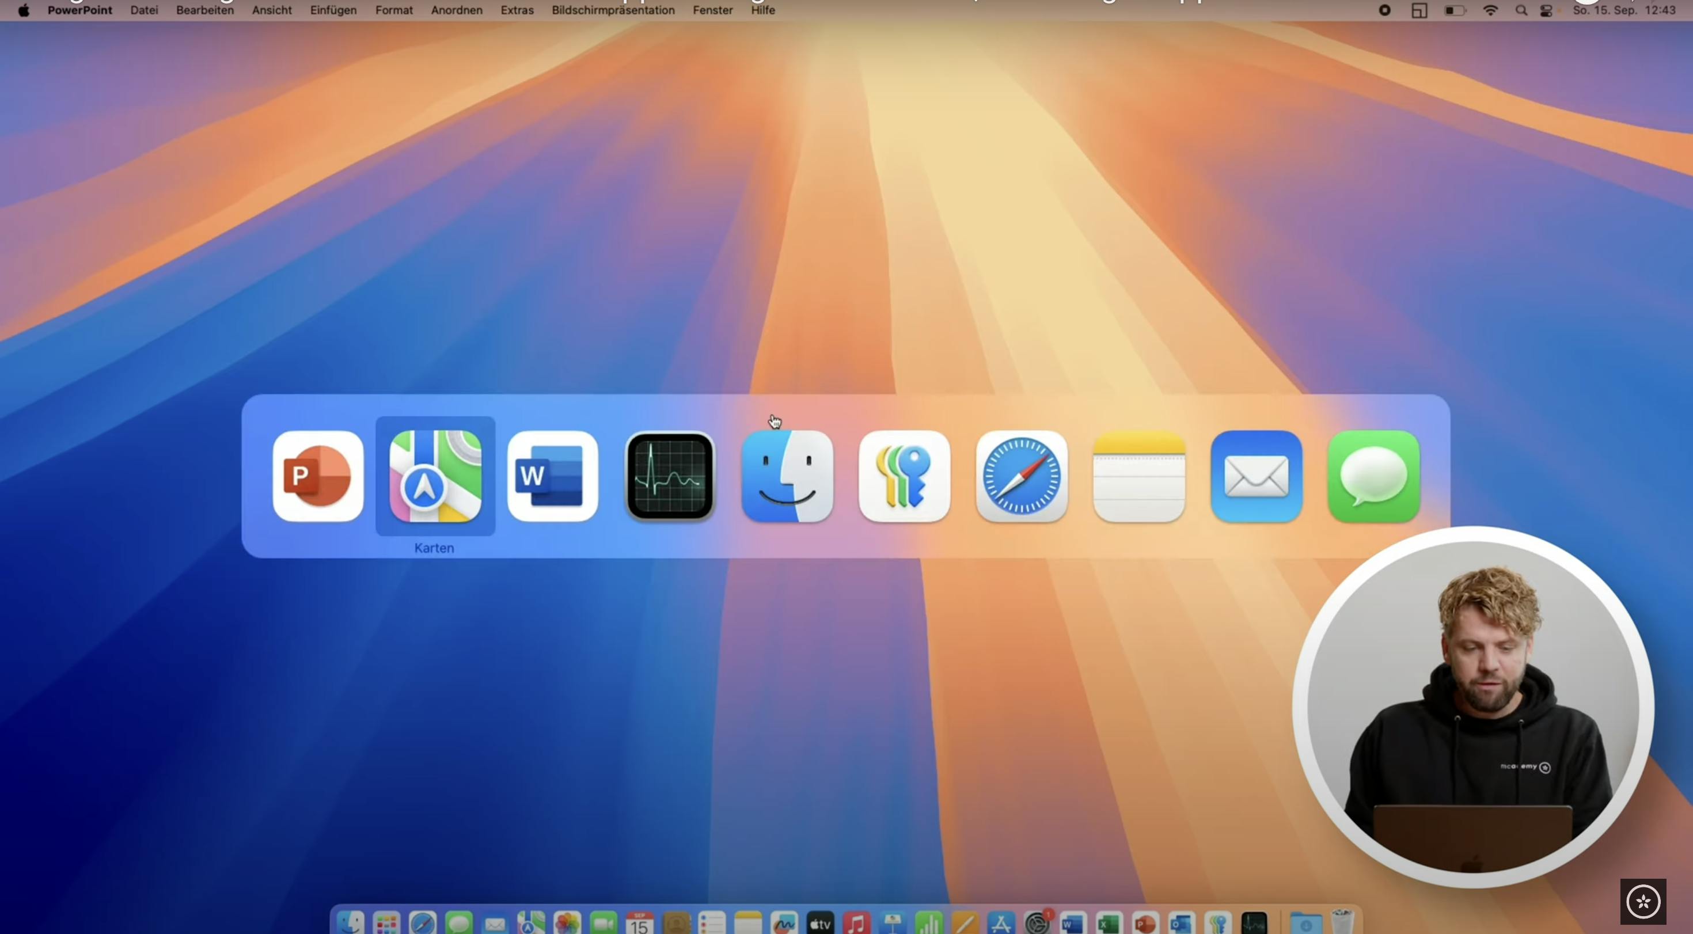
Task: Open the Einfügen menu
Action: point(333,10)
